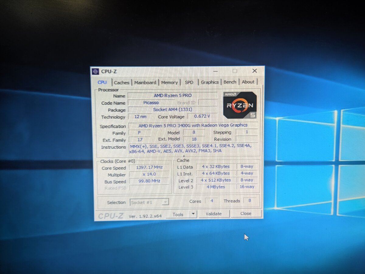The width and height of the screenshot is (365, 274).
Task: Switch to the Caches tab
Action: [122, 83]
